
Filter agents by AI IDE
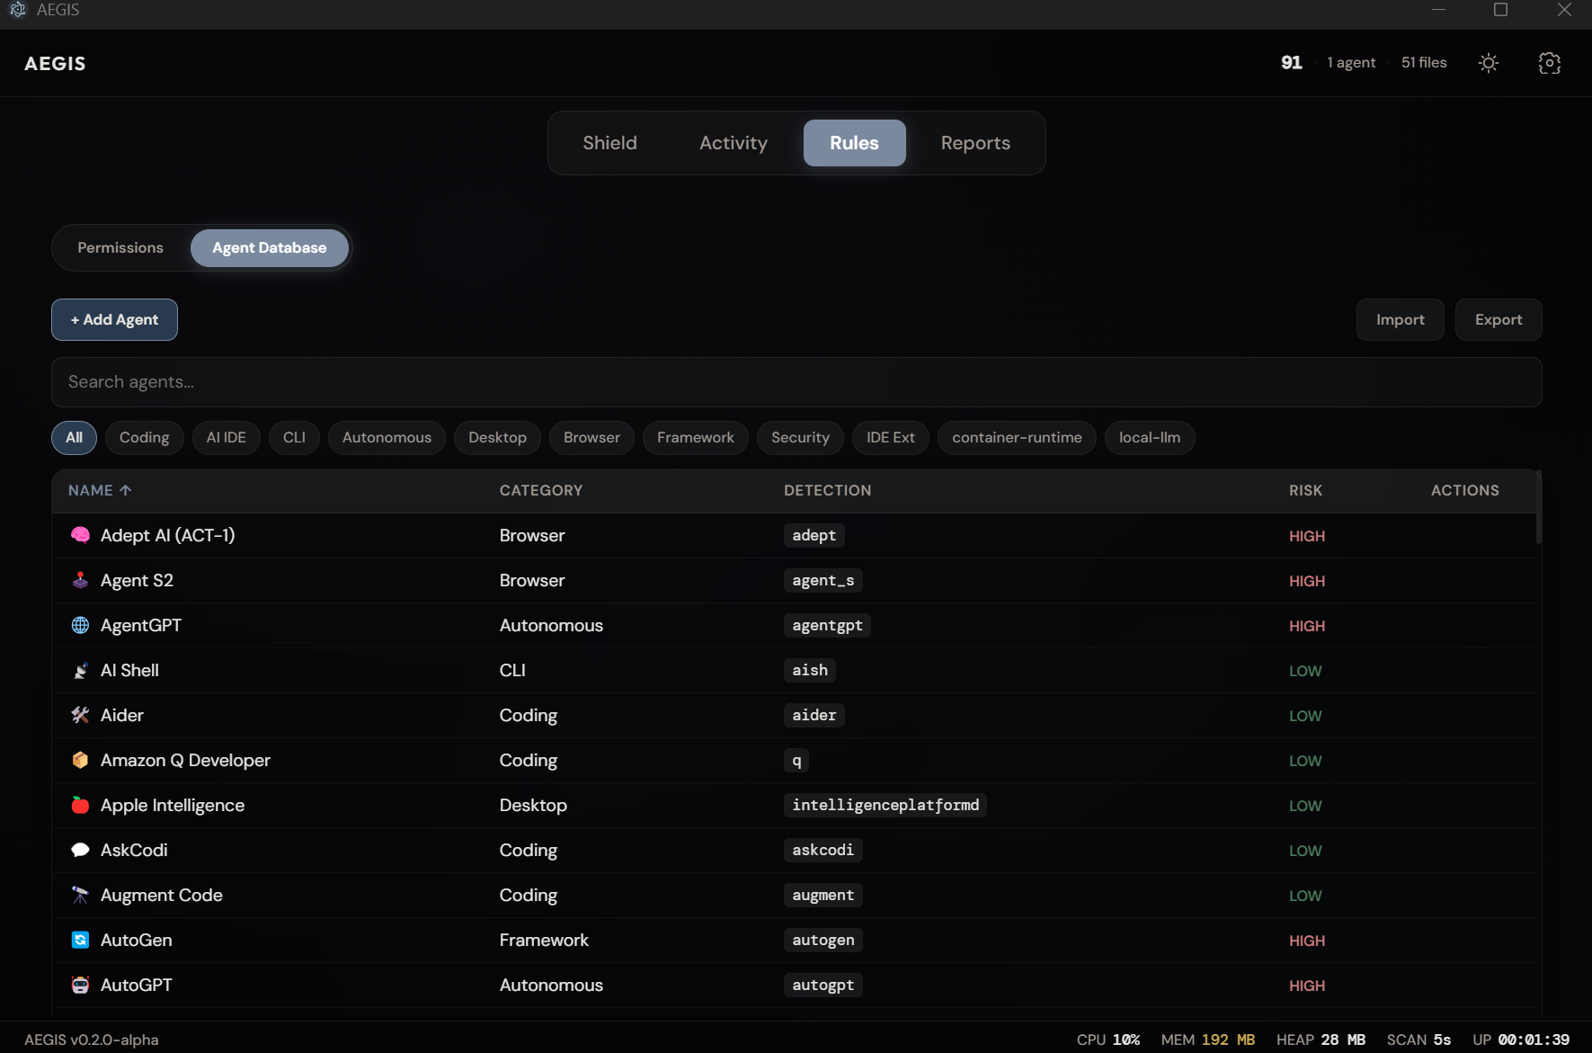(x=227, y=438)
